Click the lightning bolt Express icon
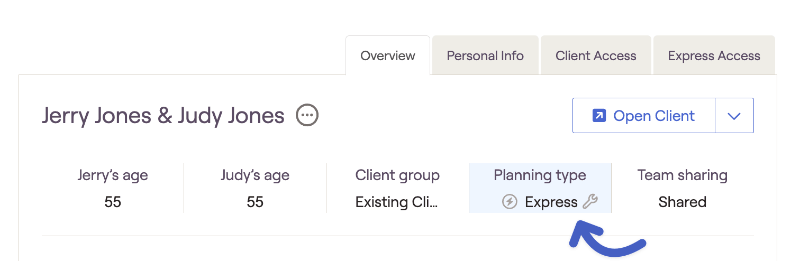The image size is (800, 261). [x=510, y=201]
